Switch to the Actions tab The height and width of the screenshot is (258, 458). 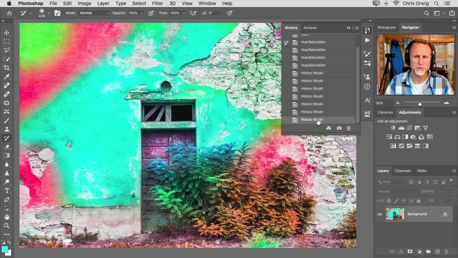click(310, 28)
